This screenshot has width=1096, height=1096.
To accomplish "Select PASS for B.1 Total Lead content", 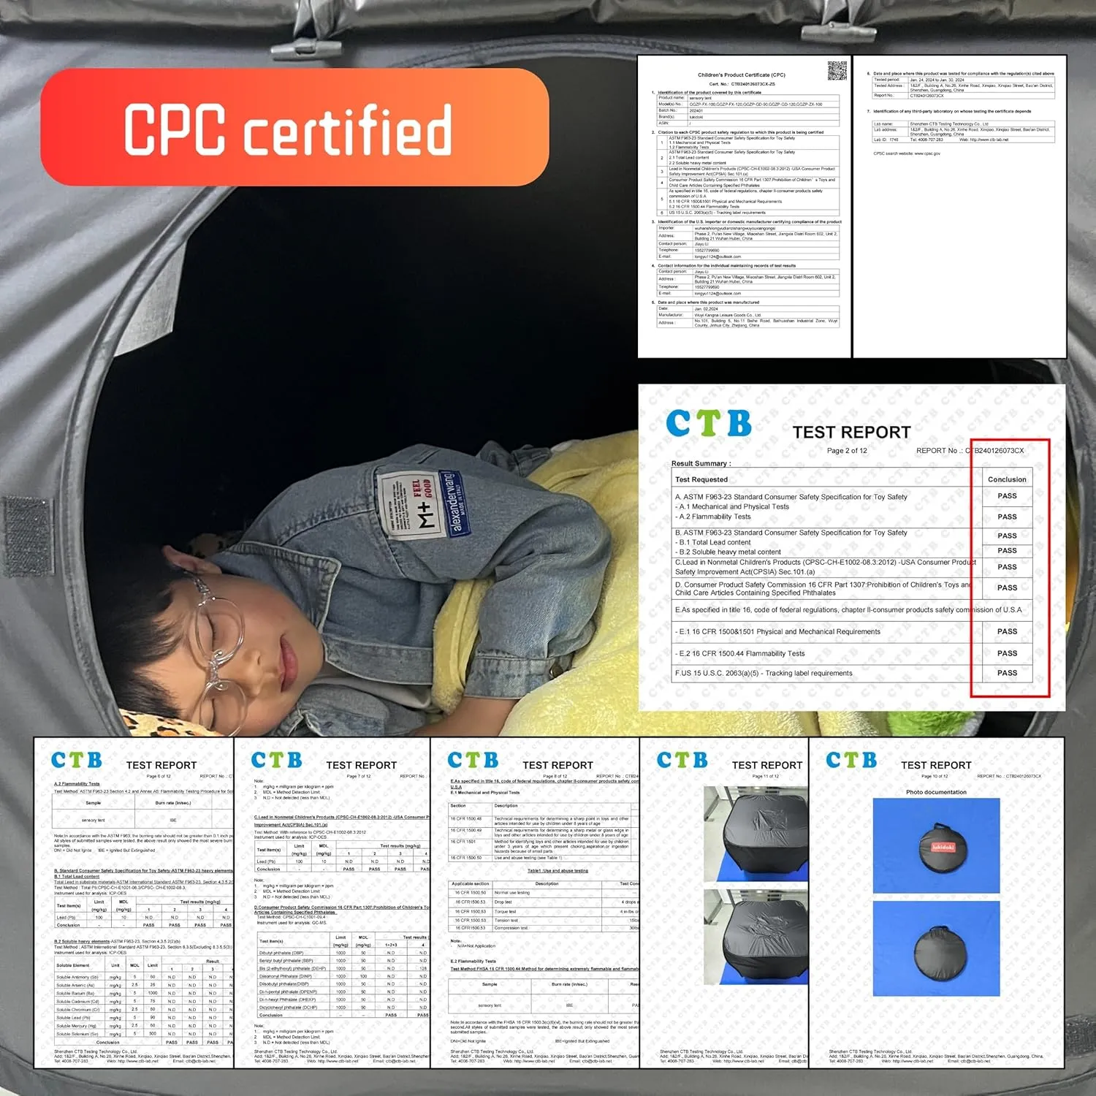I will [1007, 536].
